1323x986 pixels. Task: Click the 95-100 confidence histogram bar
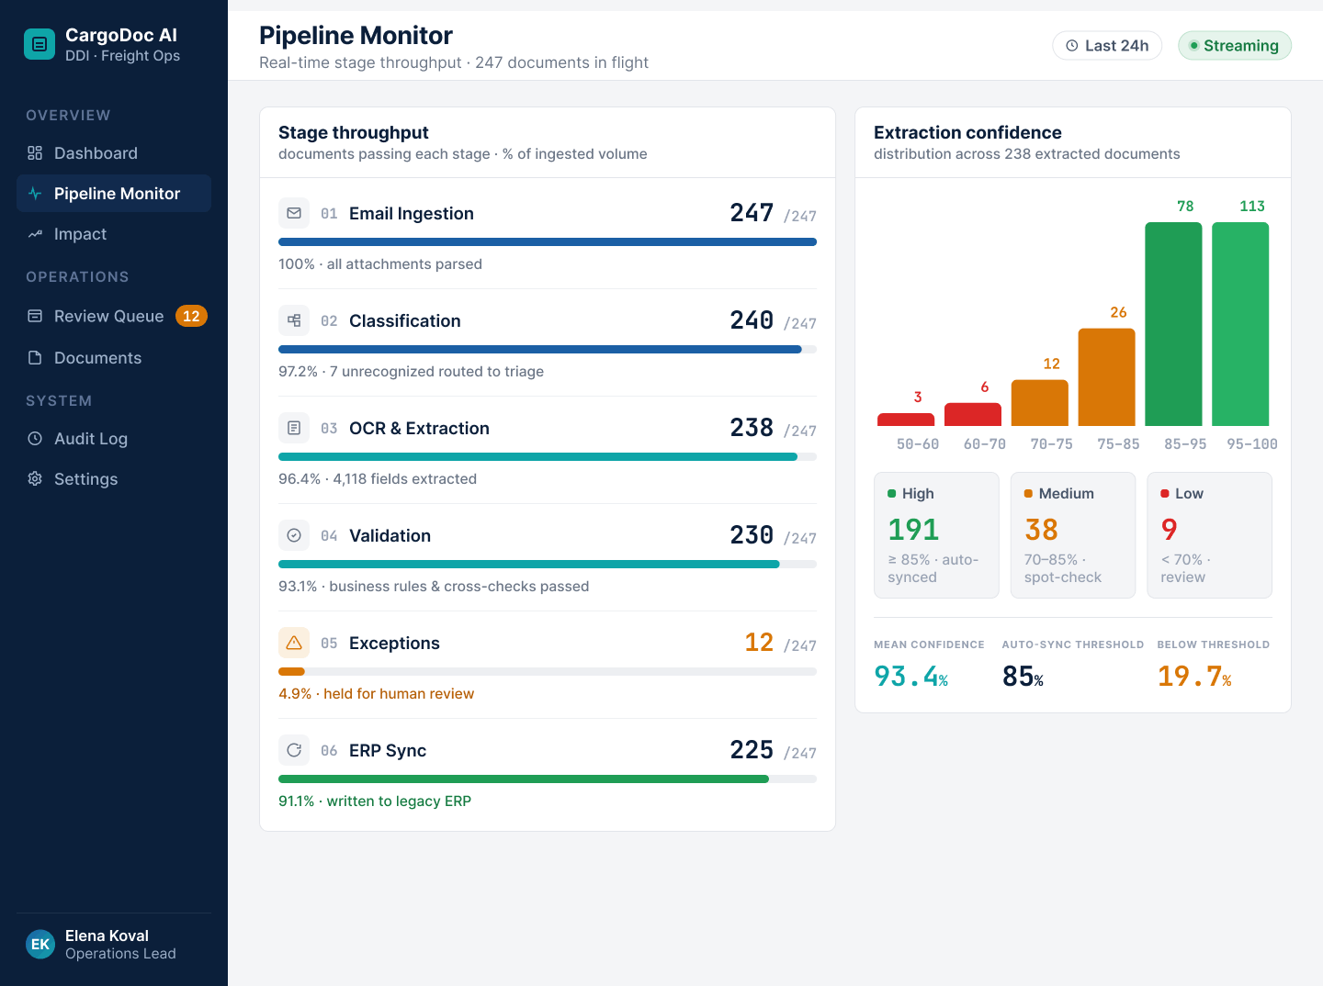(1240, 324)
